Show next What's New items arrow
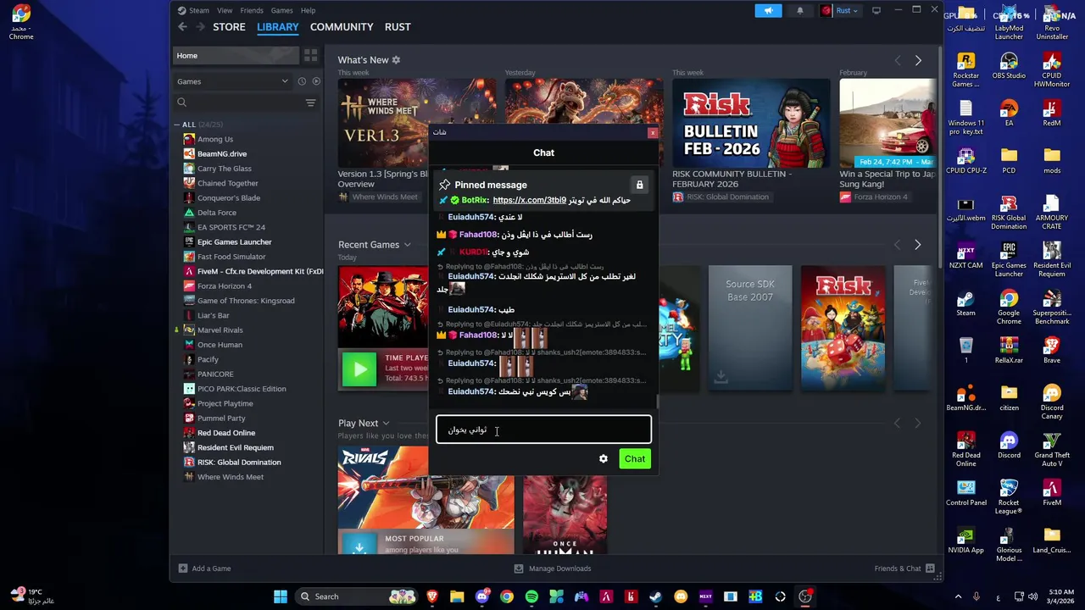1085x610 pixels. [918, 60]
